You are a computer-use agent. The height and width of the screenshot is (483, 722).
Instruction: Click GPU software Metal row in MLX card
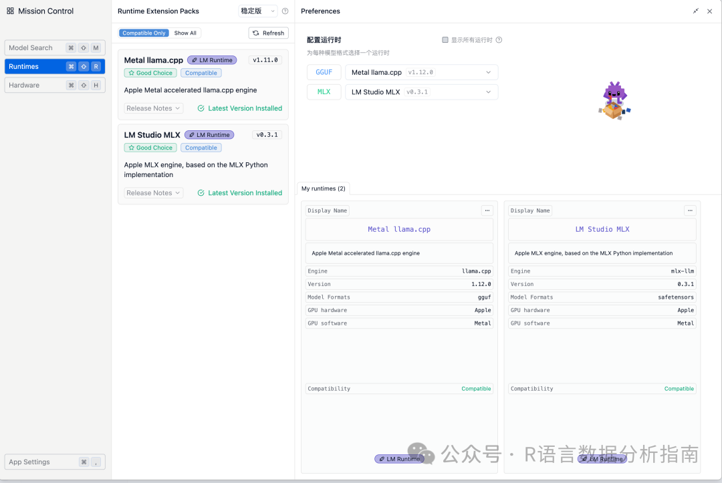click(602, 323)
